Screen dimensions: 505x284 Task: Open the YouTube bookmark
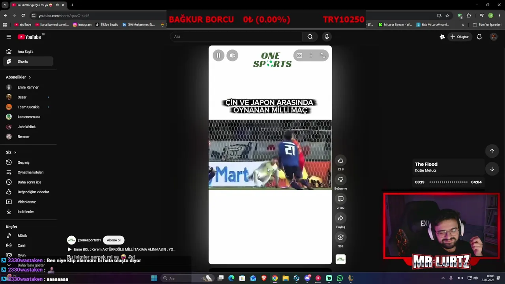[x=22, y=24]
